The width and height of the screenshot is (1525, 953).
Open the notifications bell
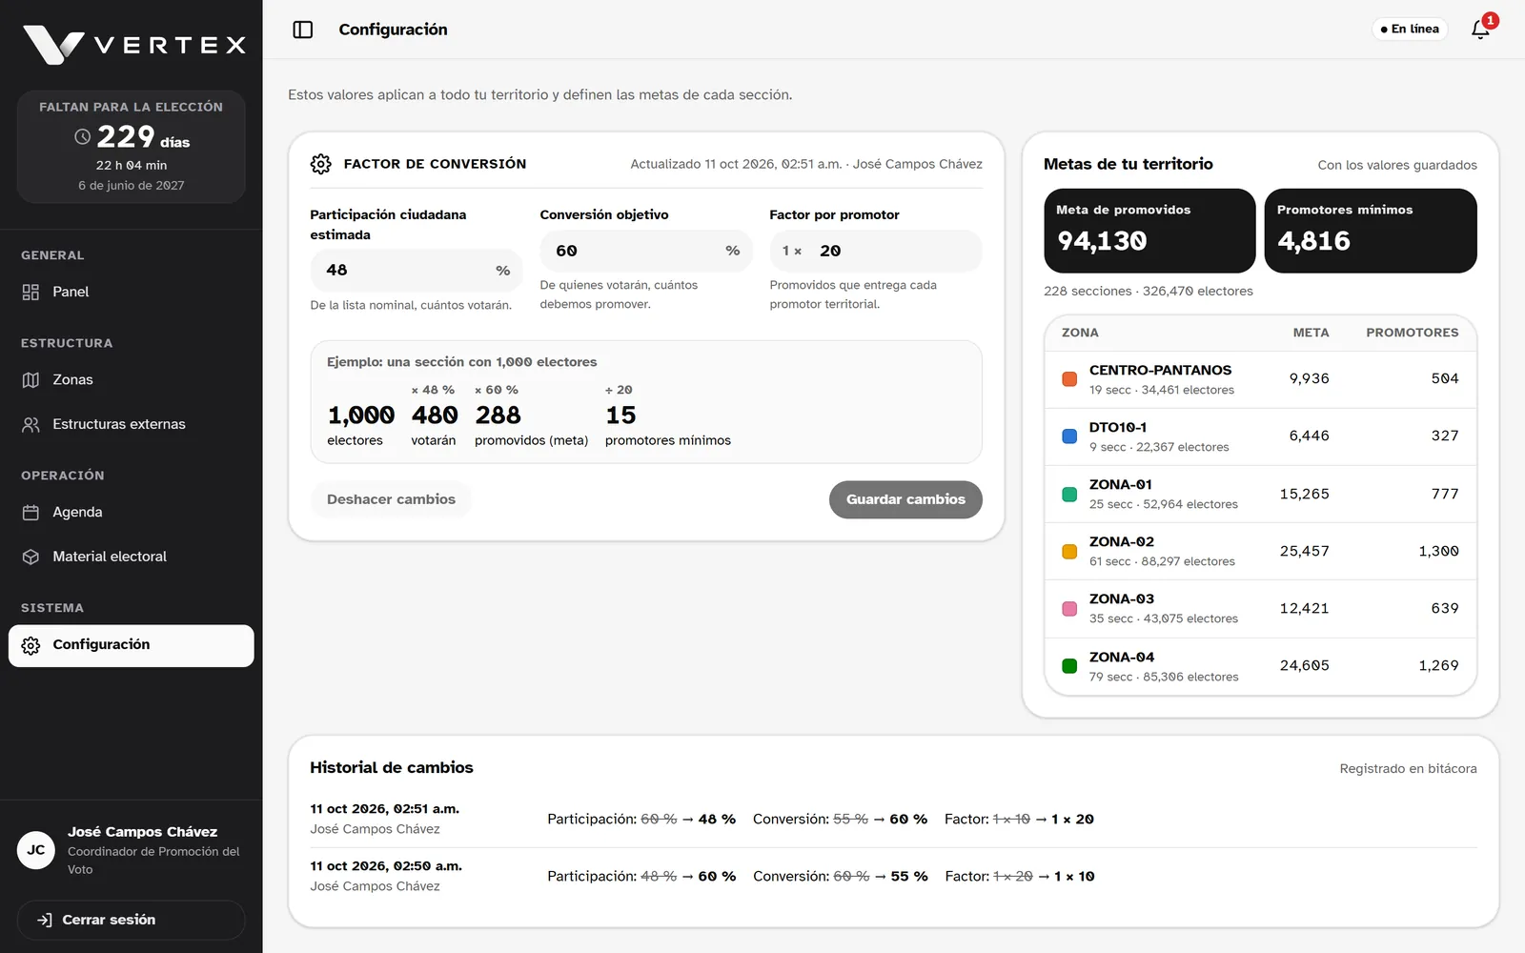(1480, 30)
